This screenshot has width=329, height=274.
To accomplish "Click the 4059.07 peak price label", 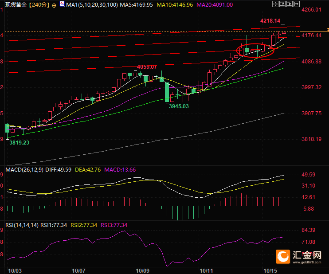I will point(147,67).
